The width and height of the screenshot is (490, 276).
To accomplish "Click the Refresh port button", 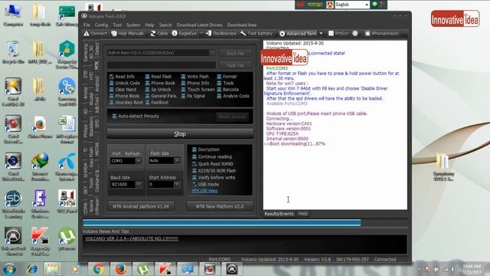I will (x=132, y=153).
